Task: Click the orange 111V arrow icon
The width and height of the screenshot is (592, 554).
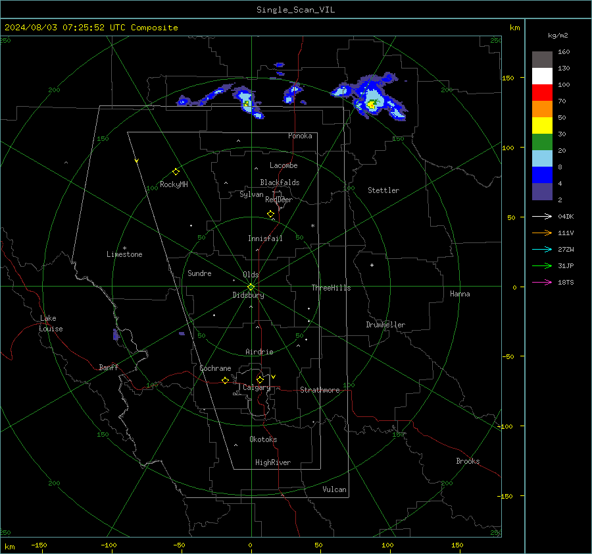Action: point(542,233)
